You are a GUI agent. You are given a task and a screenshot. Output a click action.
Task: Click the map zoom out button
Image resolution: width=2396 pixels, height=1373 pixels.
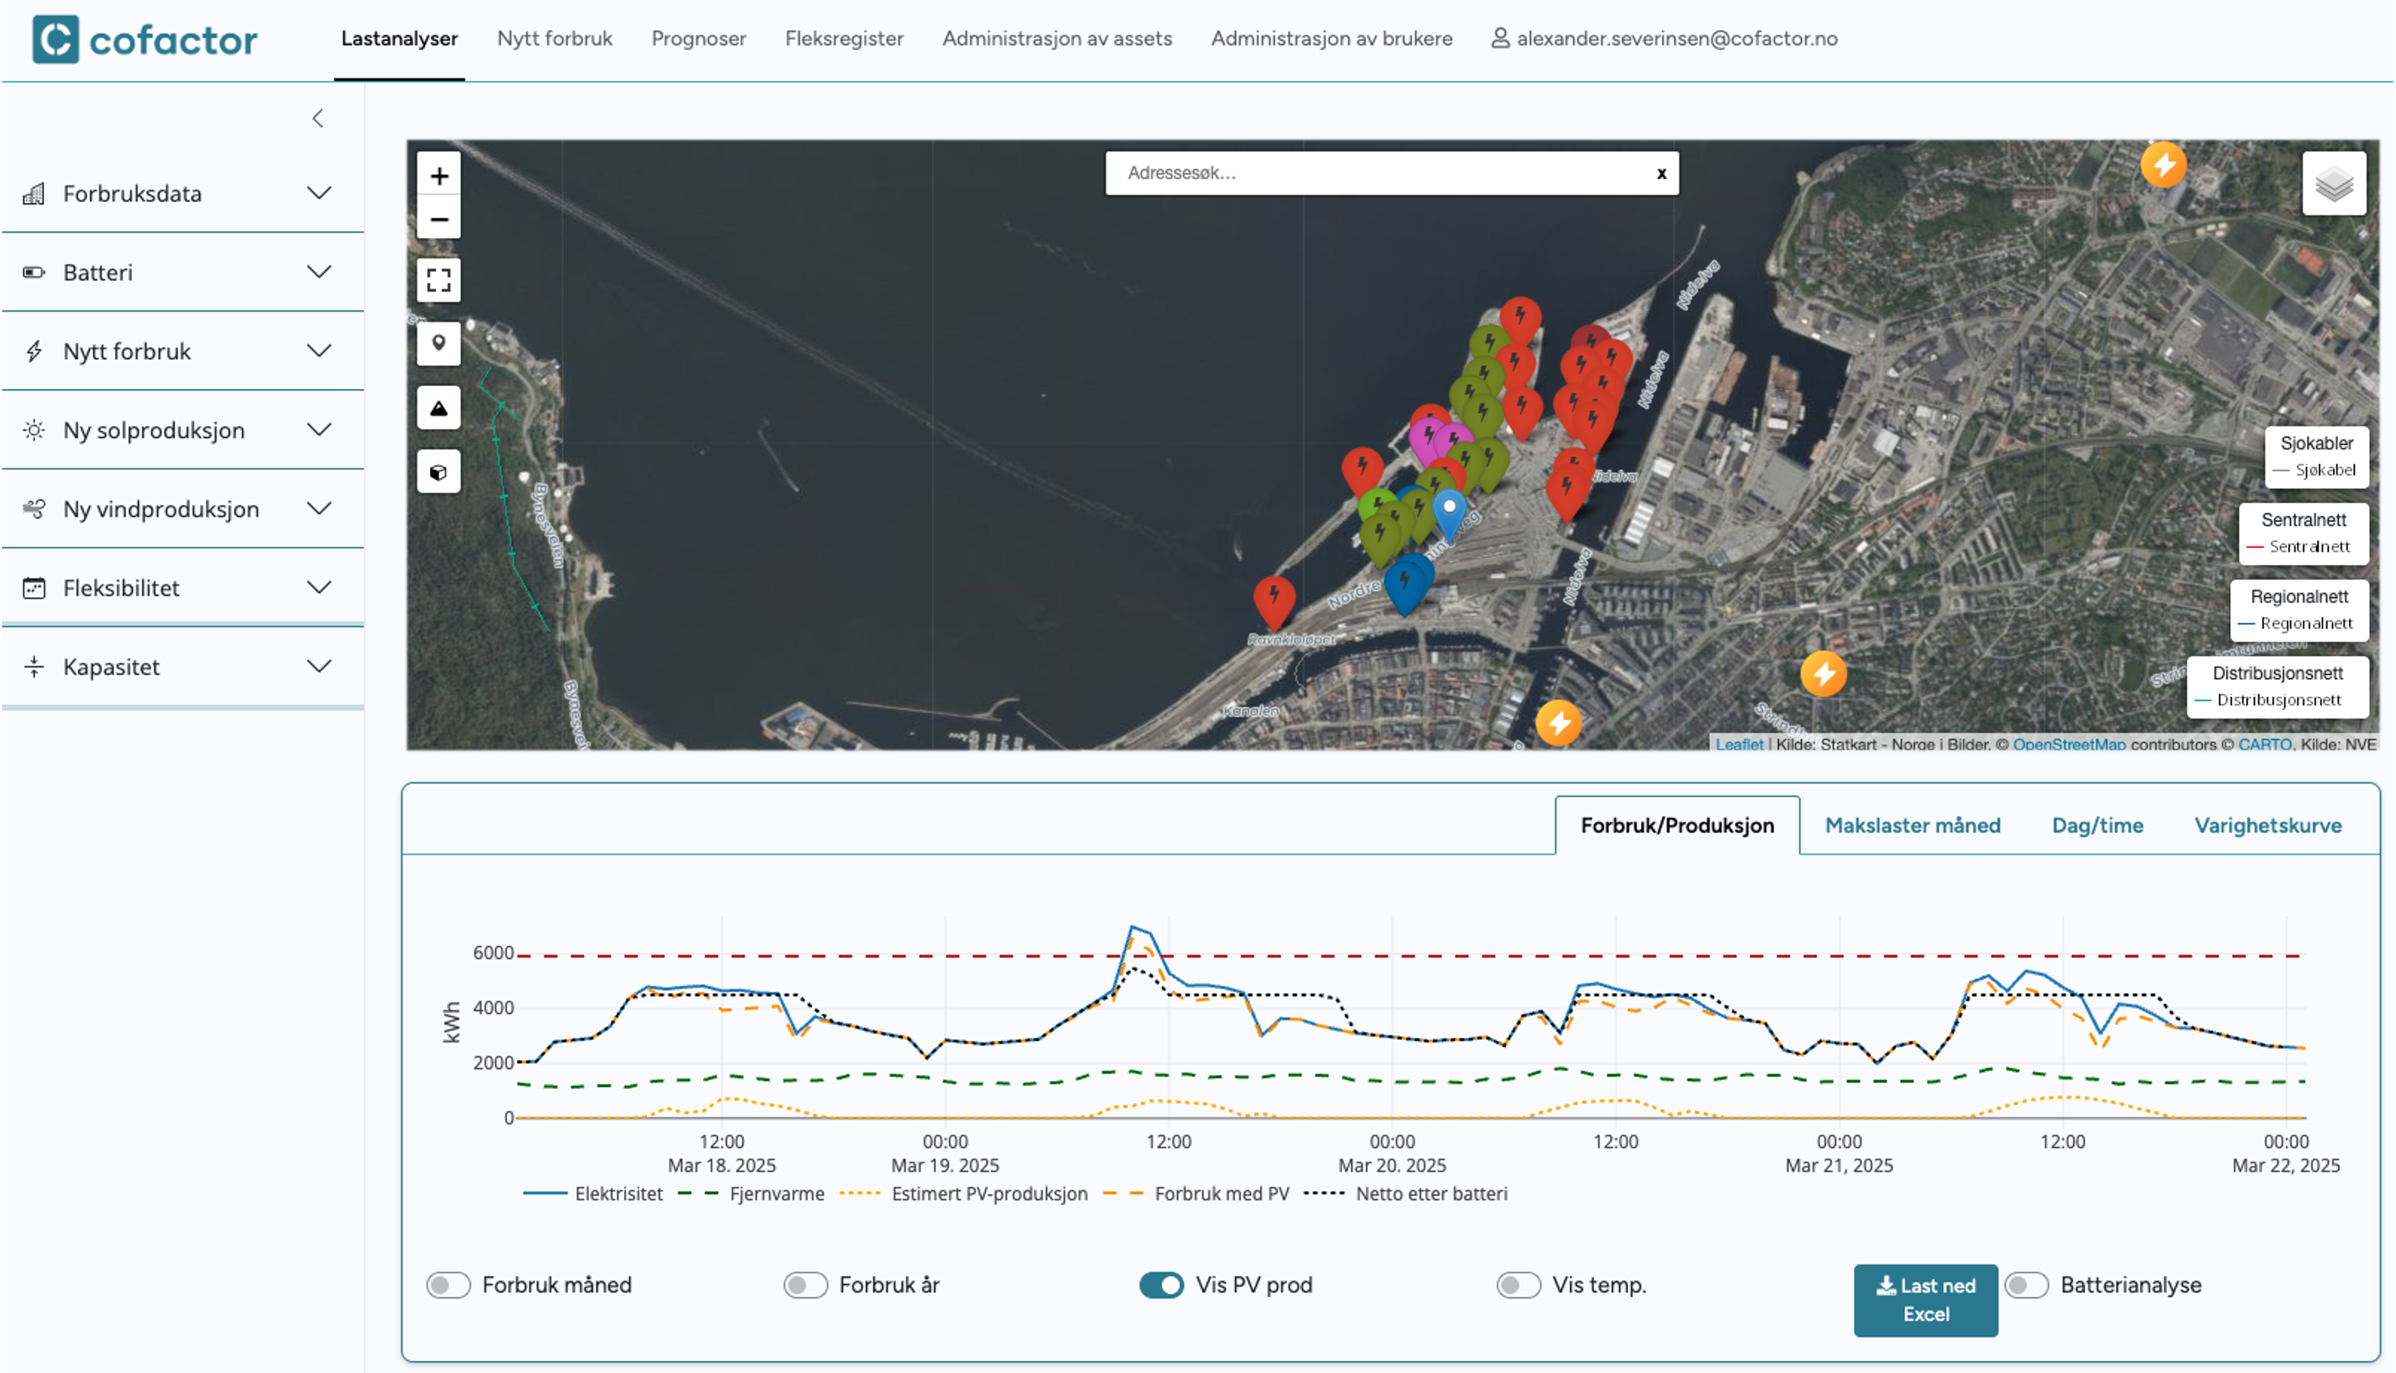pyautogui.click(x=438, y=219)
